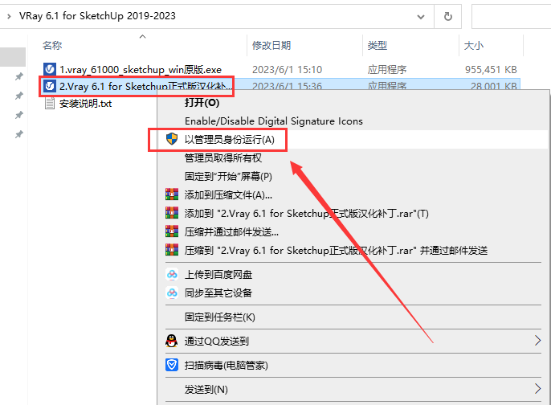The height and width of the screenshot is (405, 551).
Task: Sort files by the 大小 column header
Action: [472, 46]
